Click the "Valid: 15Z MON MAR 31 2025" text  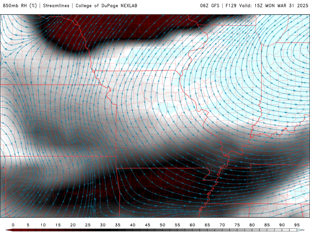tap(274, 5)
